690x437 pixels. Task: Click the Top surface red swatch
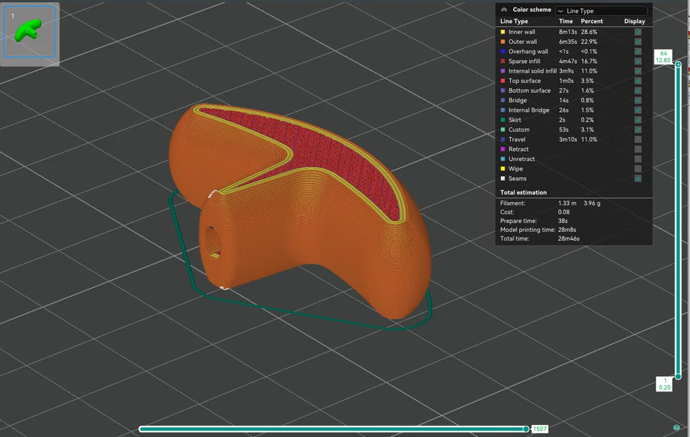502,81
